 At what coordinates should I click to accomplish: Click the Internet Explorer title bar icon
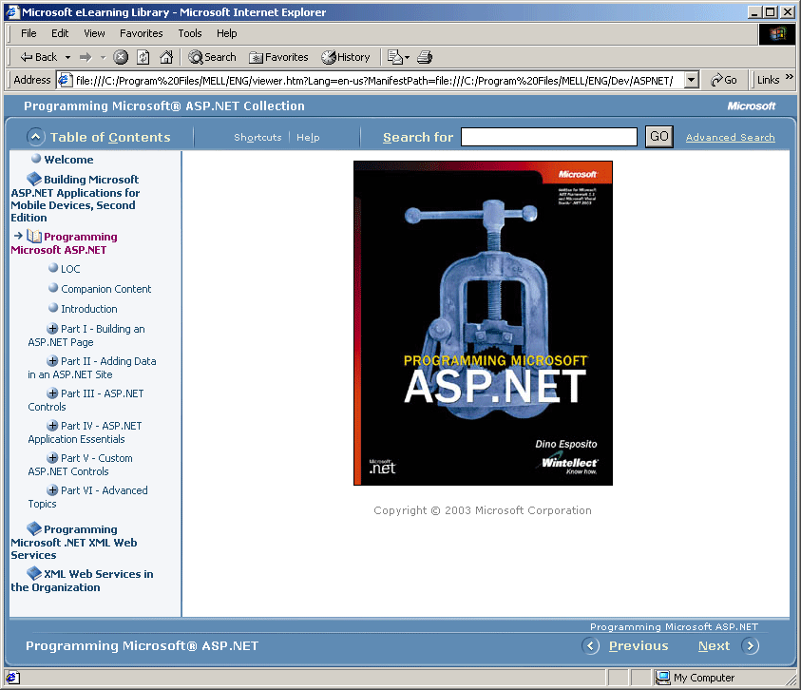[13, 12]
